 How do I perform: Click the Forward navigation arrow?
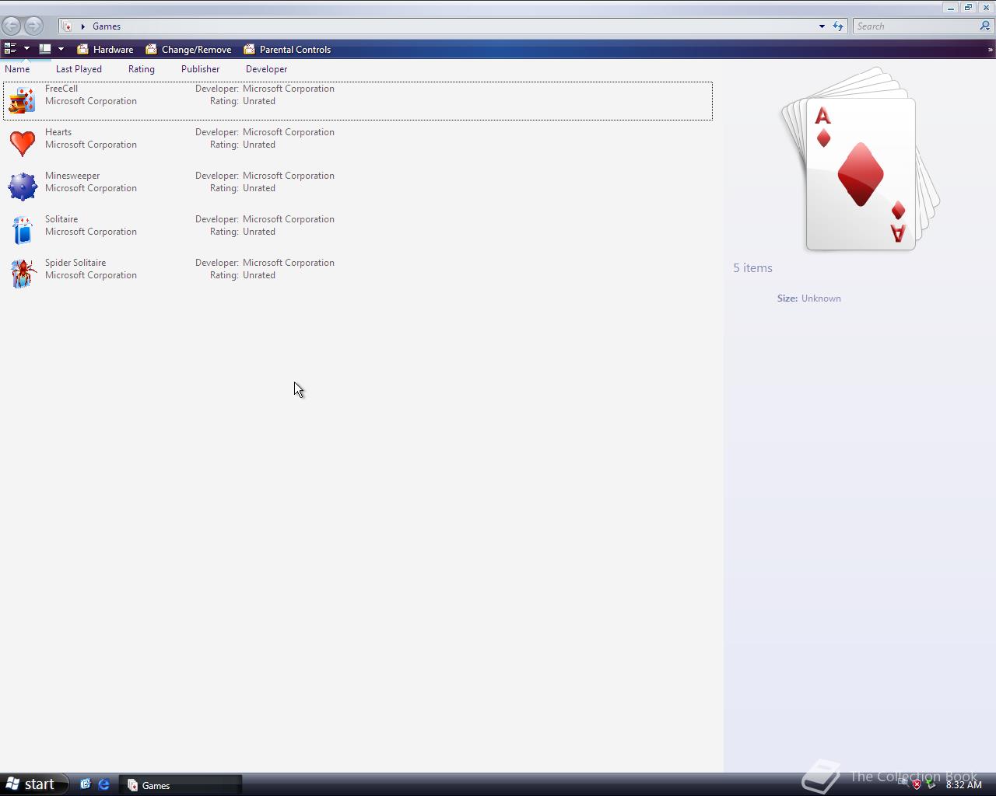pyautogui.click(x=33, y=26)
